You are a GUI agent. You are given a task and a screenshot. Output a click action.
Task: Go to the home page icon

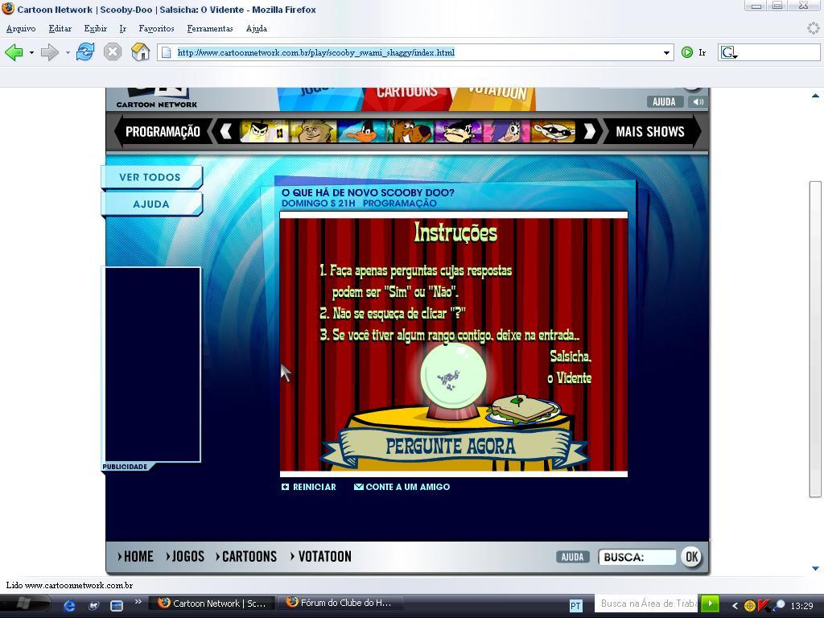140,52
